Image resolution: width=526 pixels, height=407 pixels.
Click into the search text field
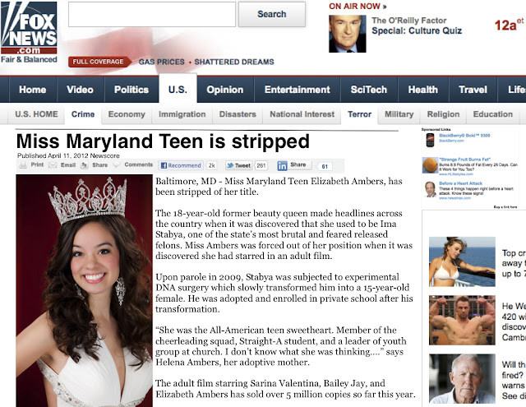[x=152, y=14]
